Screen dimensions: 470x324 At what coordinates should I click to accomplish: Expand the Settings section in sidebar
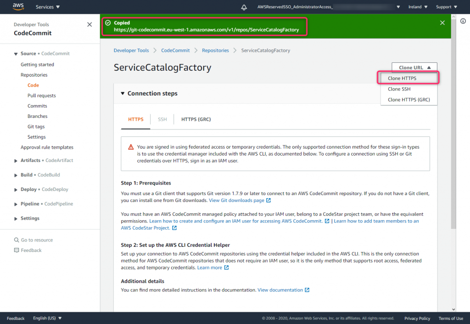(x=16, y=219)
